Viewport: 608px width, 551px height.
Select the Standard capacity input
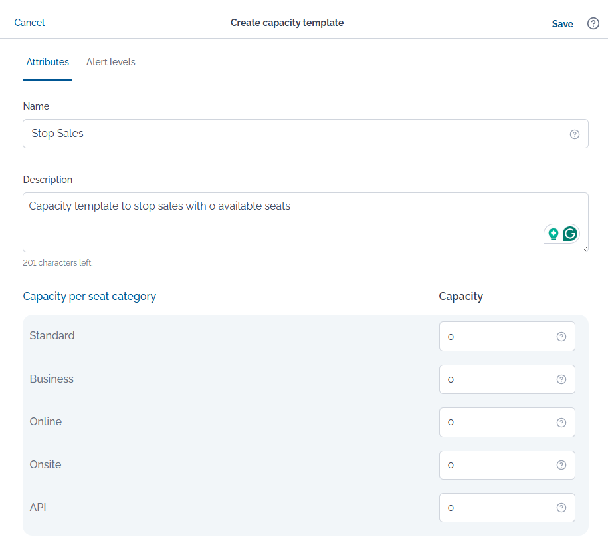(507, 337)
